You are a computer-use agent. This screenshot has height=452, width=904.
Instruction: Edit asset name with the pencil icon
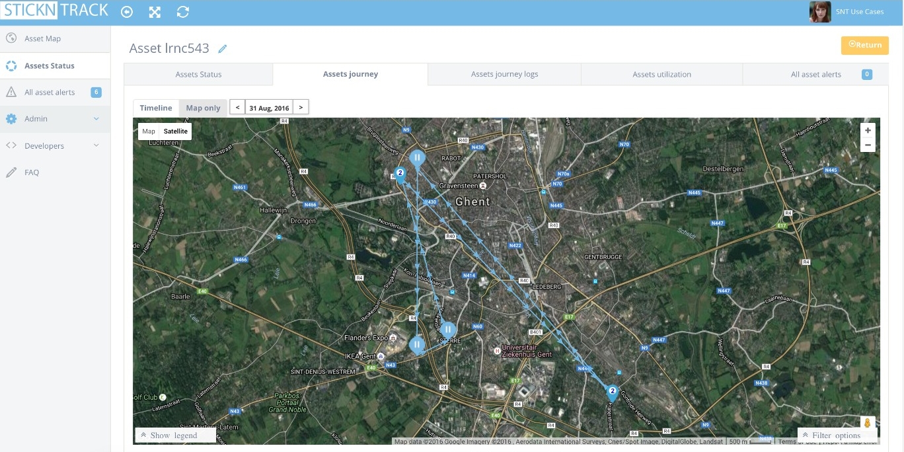223,49
